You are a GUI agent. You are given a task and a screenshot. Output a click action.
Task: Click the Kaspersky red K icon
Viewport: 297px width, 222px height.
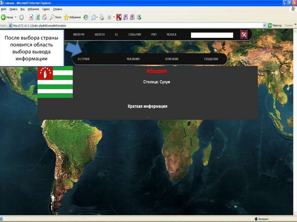119,17
